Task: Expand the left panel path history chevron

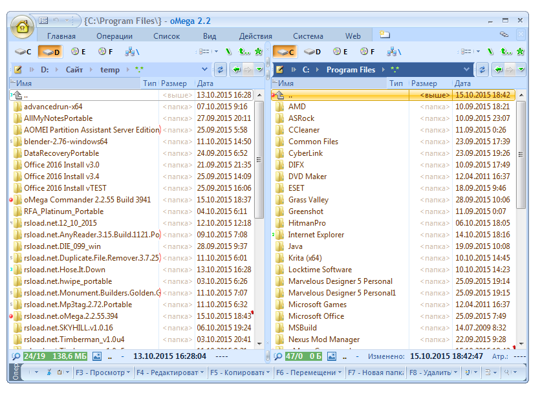Action: pyautogui.click(x=204, y=70)
